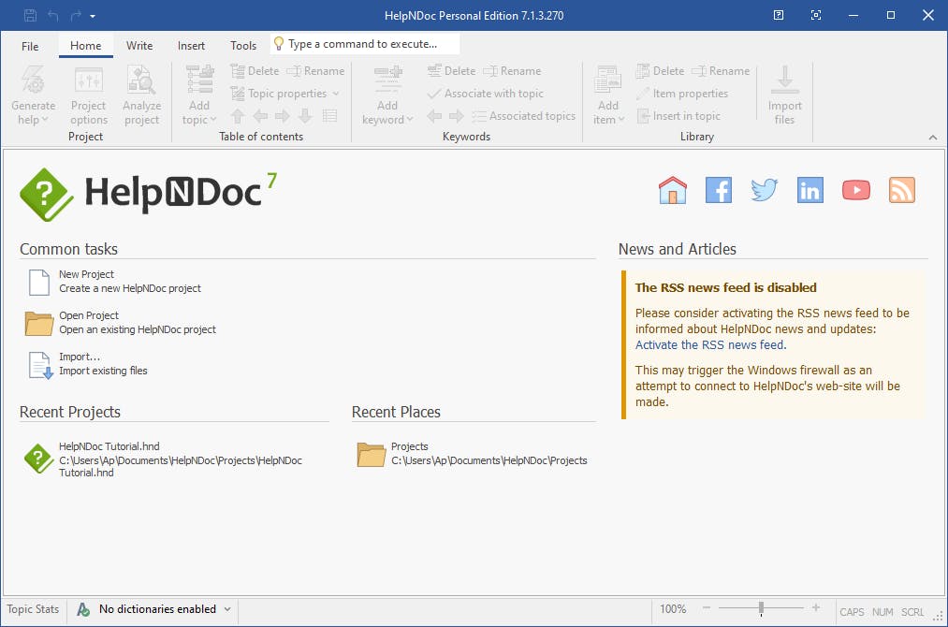Screen dimensions: 948x627
Task: Click the keyword move right arrow
Action: coord(457,115)
